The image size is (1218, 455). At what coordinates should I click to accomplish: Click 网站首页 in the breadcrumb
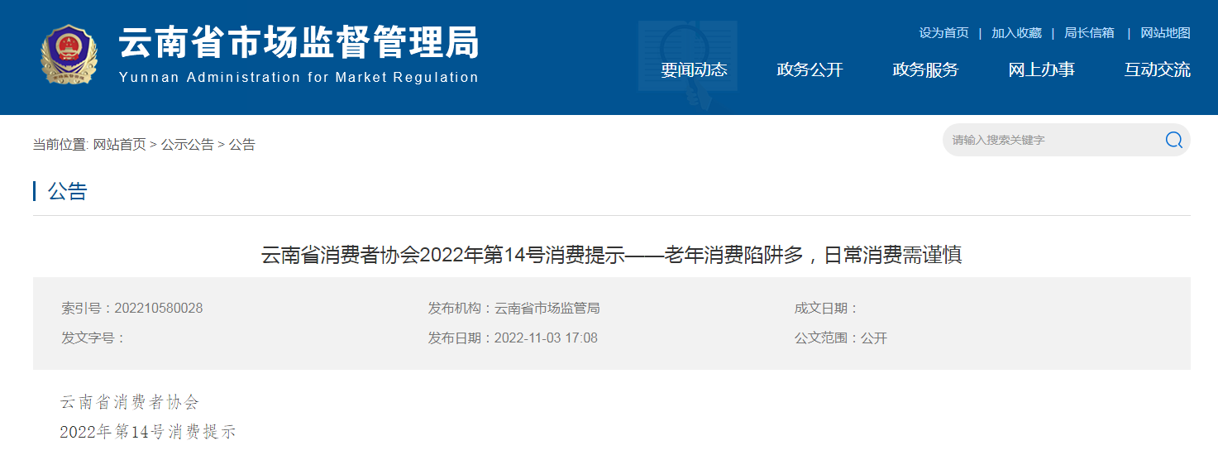pos(119,145)
